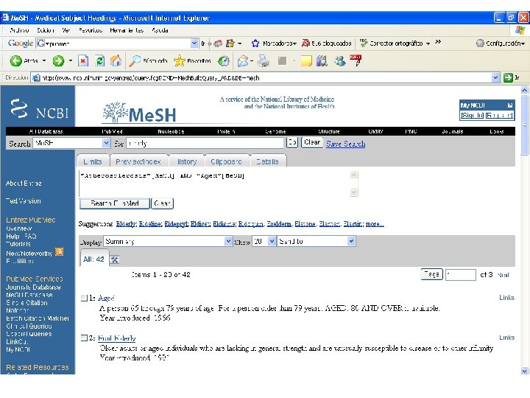Open the Herramientas menu
Viewport: 530px width, 398px height.
click(x=127, y=30)
